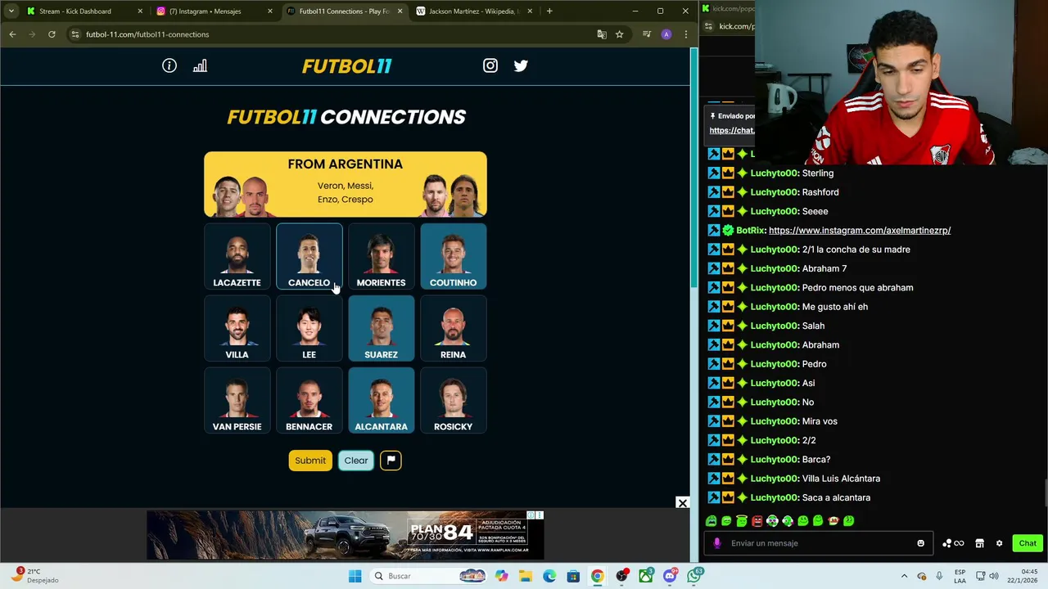Close the bottom advertisement with X

682,503
